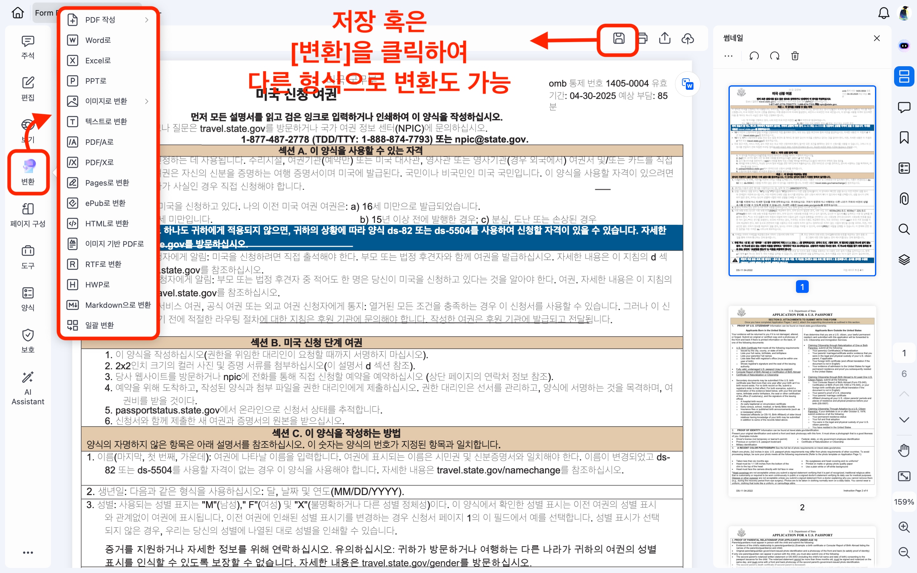This screenshot has width=917, height=573.
Task: Show the layers panel
Action: [904, 259]
